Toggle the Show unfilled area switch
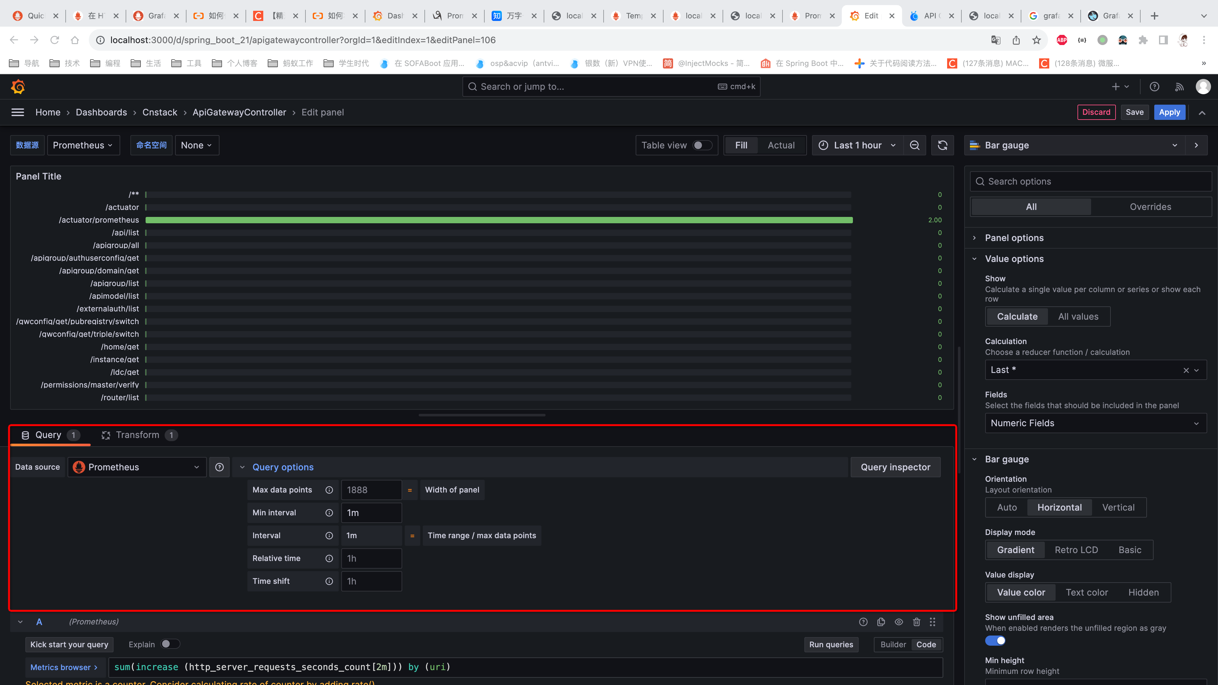Viewport: 1218px width, 685px height. coord(995,641)
